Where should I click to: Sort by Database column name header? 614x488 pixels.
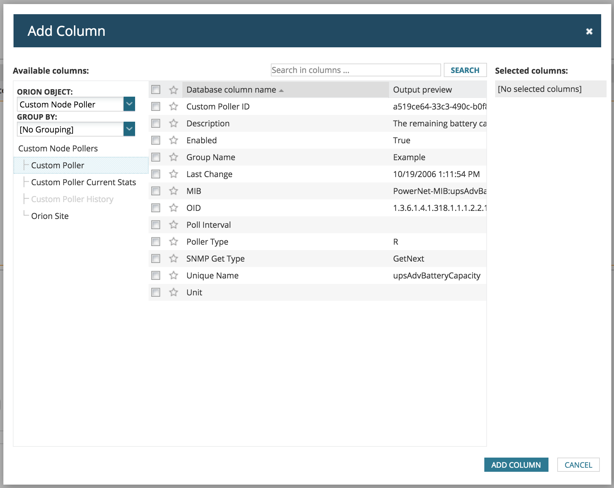pyautogui.click(x=285, y=90)
